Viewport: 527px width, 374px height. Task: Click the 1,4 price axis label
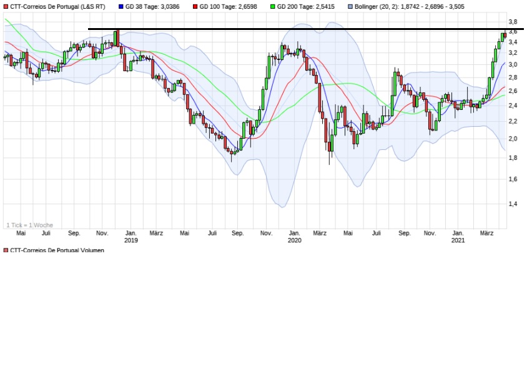(x=513, y=204)
